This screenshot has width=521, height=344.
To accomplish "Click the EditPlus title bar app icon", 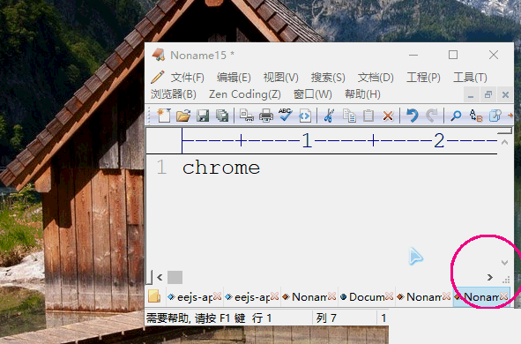I will tap(159, 55).
